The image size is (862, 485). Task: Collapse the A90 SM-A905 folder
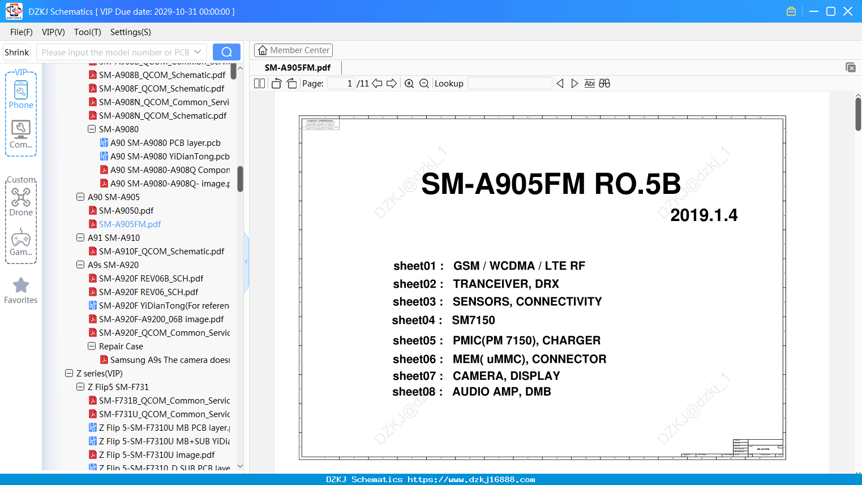(80, 197)
